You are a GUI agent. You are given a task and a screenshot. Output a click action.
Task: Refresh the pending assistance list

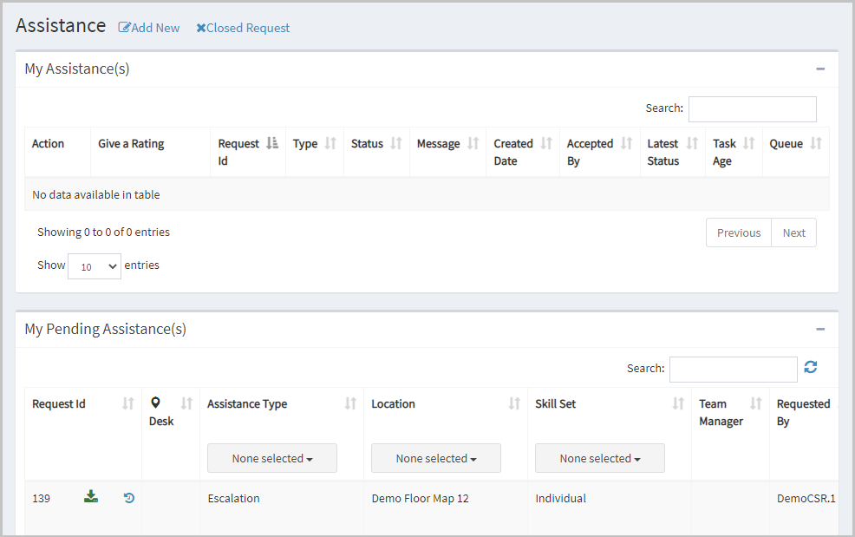pyautogui.click(x=810, y=367)
